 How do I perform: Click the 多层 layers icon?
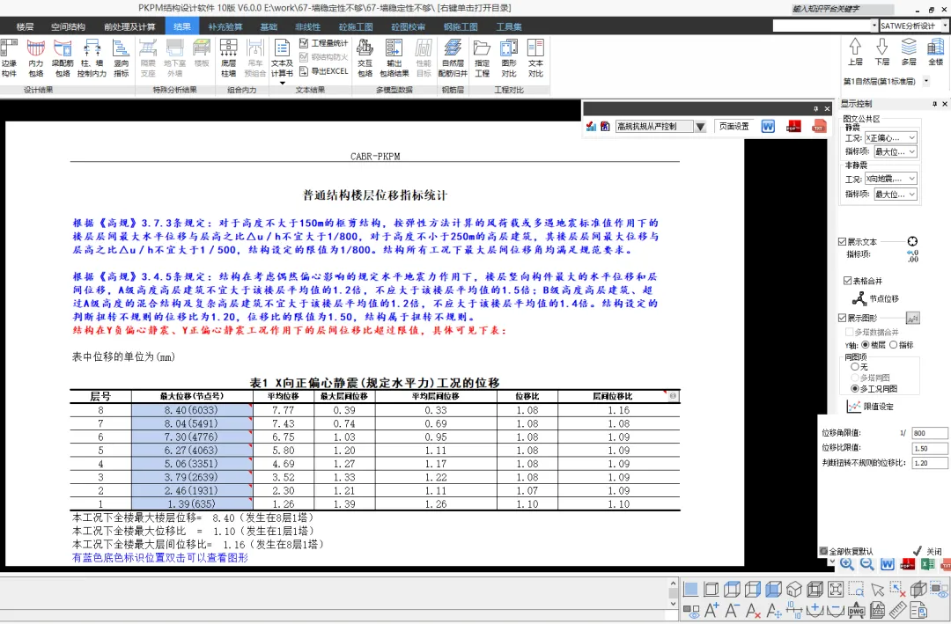tap(909, 52)
